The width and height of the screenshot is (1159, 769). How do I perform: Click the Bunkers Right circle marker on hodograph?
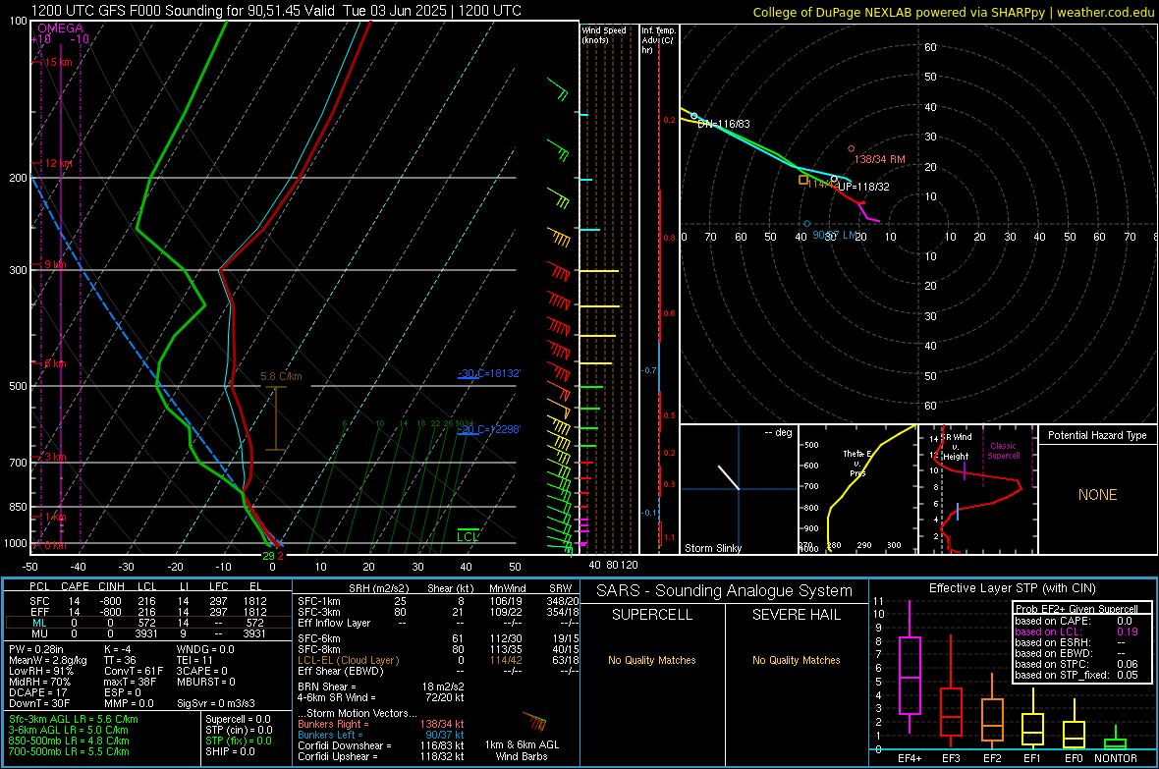(x=851, y=148)
